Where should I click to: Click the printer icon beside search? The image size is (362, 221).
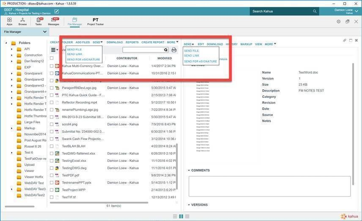coord(174,50)
